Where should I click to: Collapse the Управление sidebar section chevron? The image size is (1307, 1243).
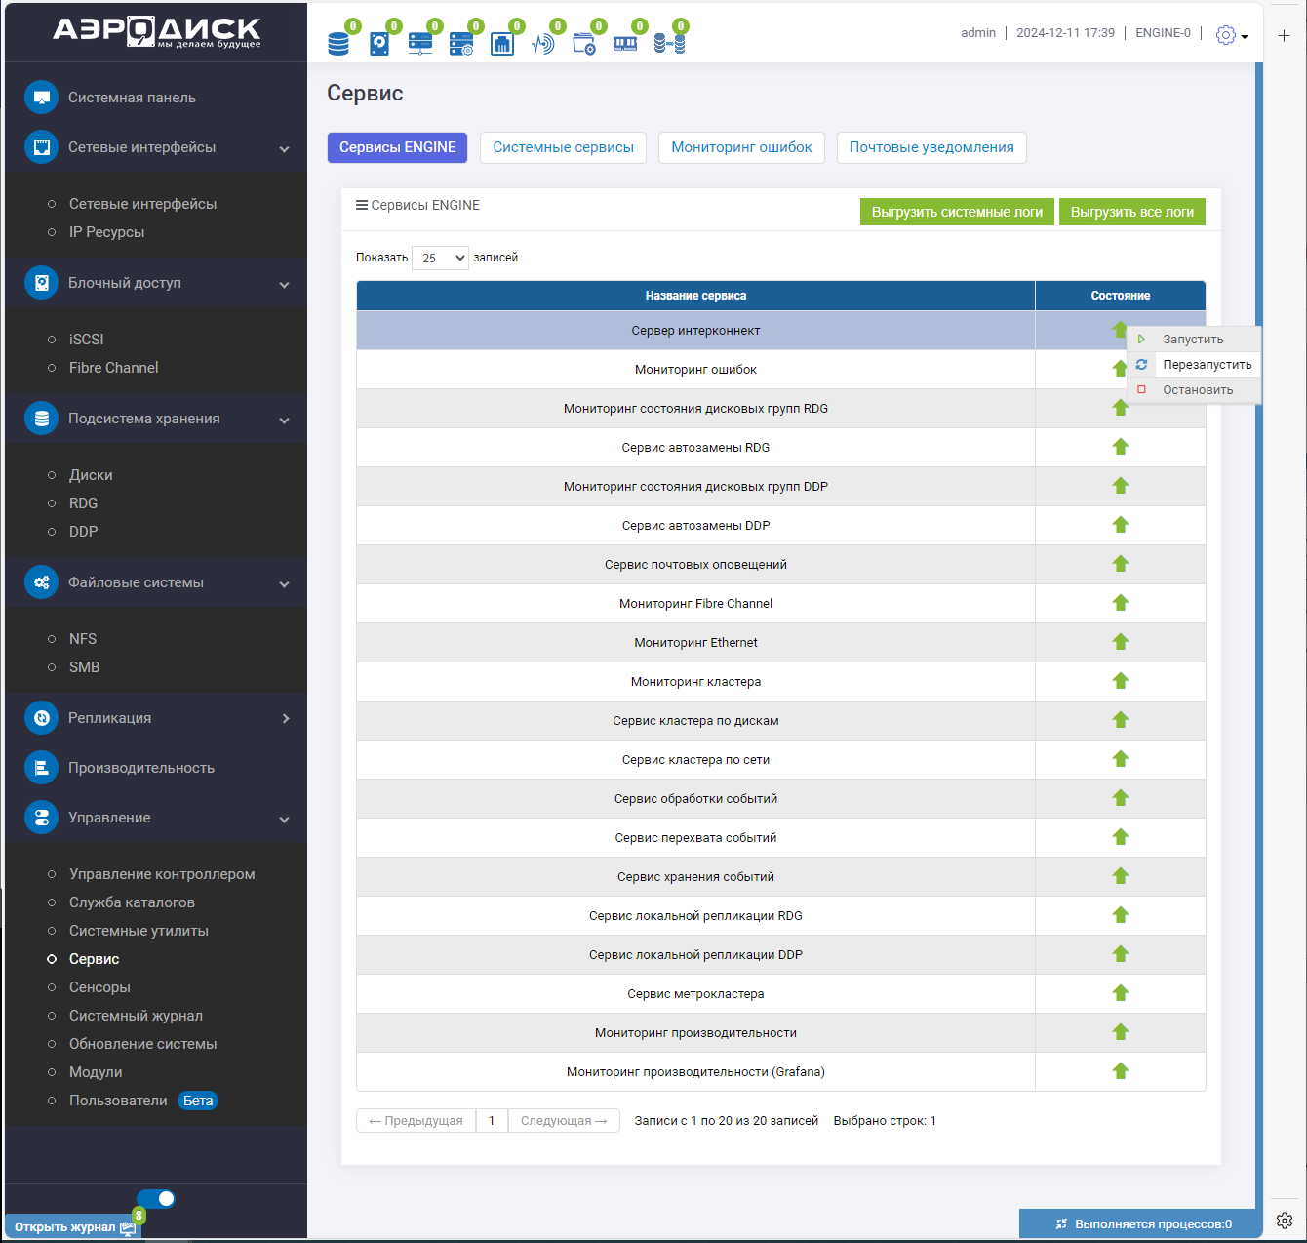pyautogui.click(x=284, y=820)
